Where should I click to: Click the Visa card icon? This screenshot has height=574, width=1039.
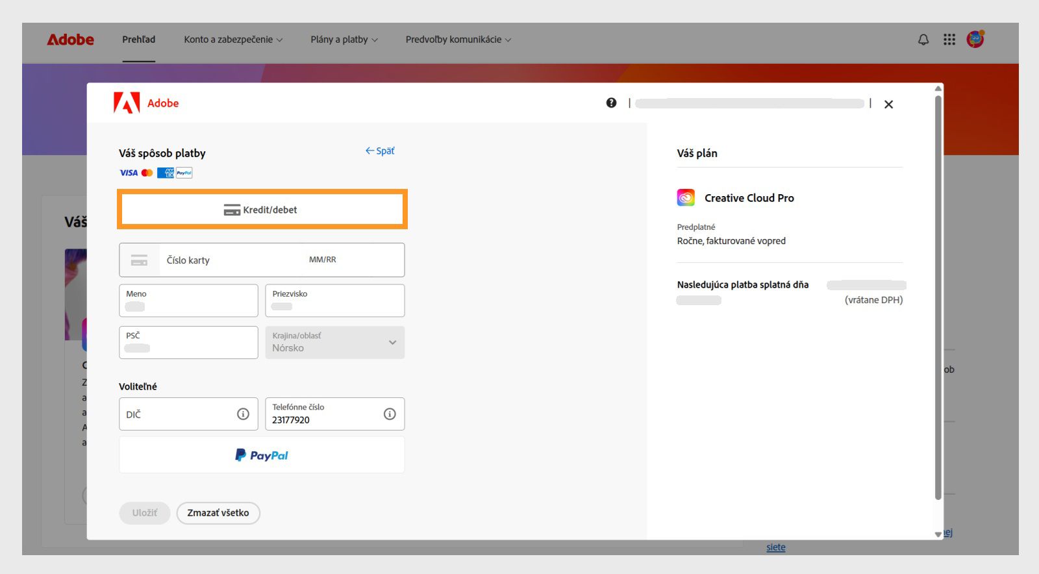(129, 173)
